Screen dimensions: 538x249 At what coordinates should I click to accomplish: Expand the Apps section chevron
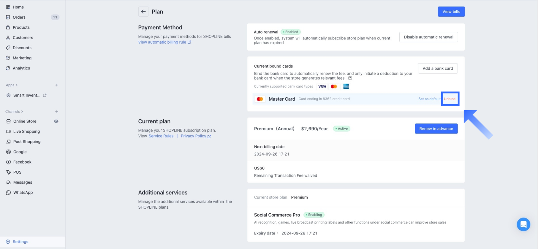[x=17, y=85]
